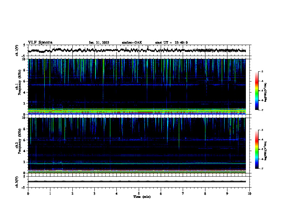Click the bright band below 1 kHz in ch.1
Screen dimensions: 281x217
click(137, 111)
